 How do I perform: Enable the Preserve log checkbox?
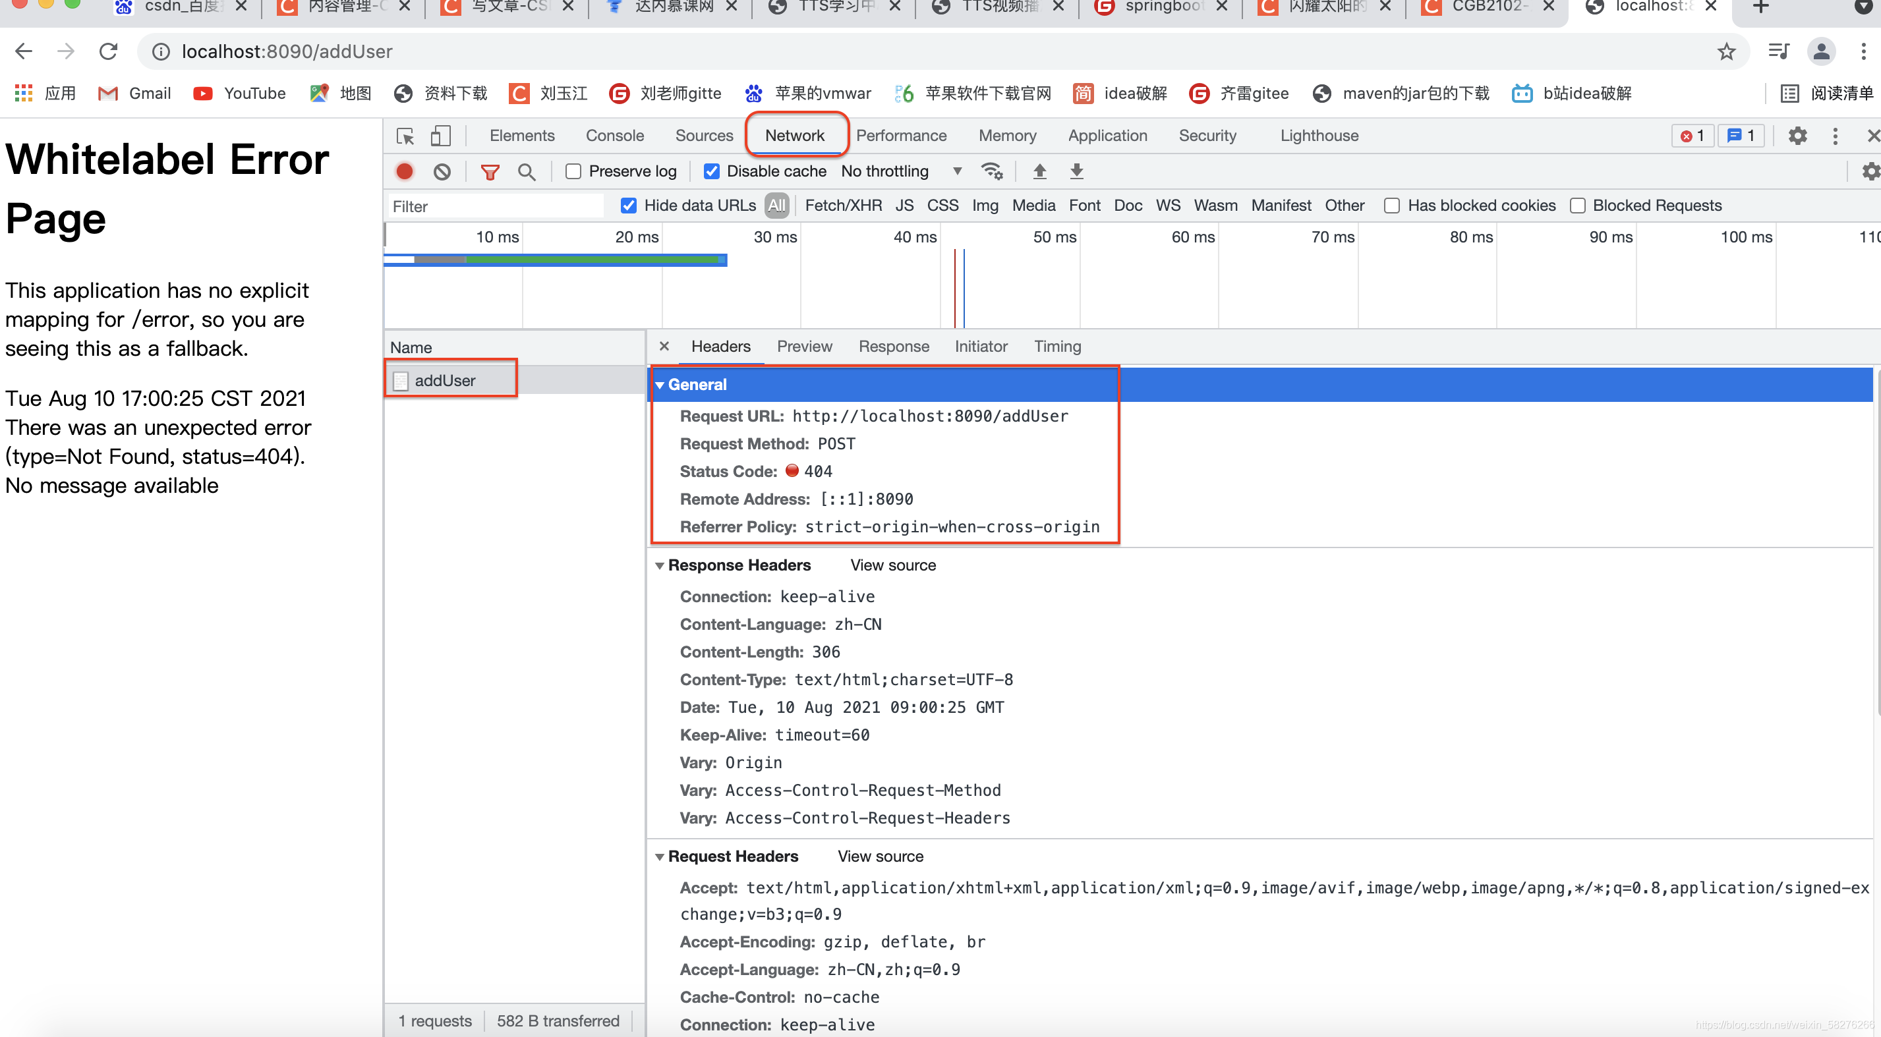(x=574, y=171)
